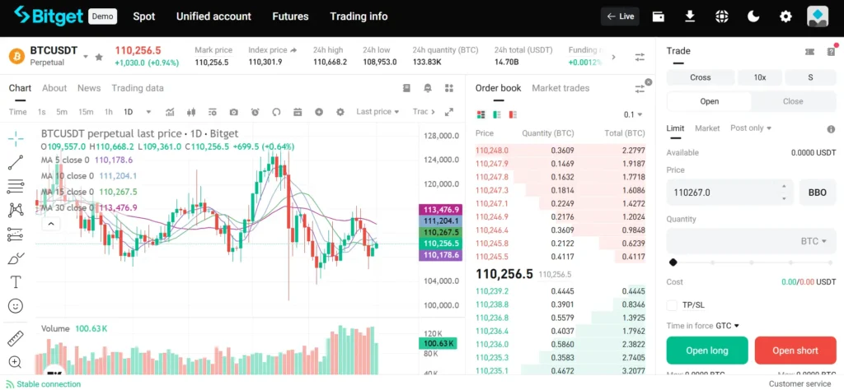Click the Bitget logo

click(x=49, y=16)
